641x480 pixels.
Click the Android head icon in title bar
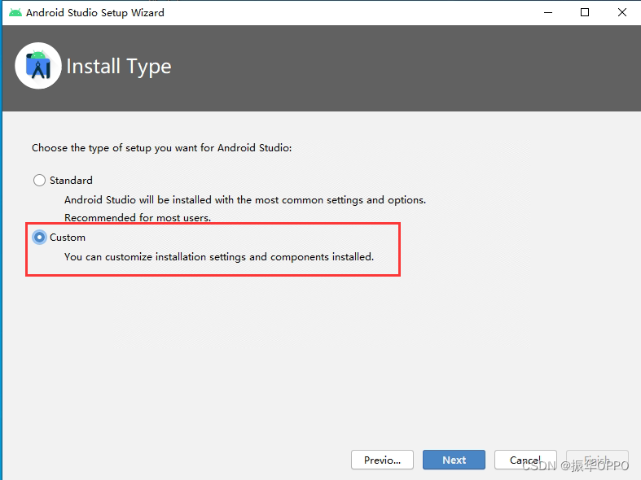point(15,13)
